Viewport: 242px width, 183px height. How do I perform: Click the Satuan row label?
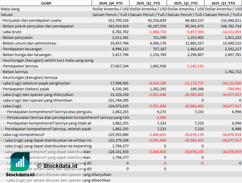7,15
